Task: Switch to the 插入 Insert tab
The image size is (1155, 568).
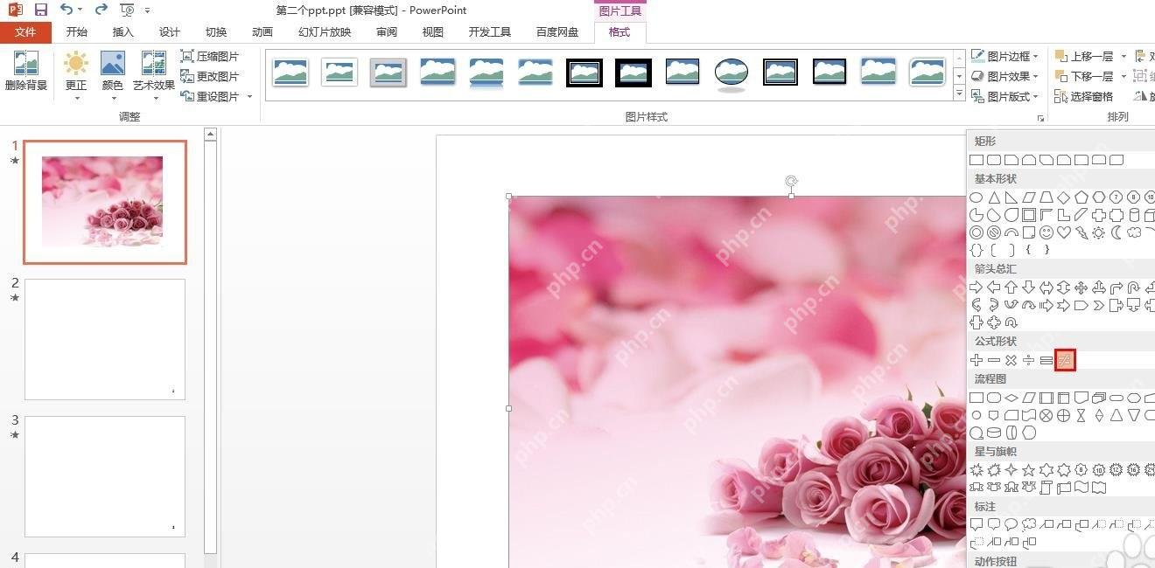Action: 123,32
